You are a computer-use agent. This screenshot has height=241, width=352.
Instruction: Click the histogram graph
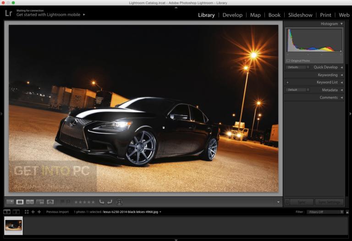point(314,40)
